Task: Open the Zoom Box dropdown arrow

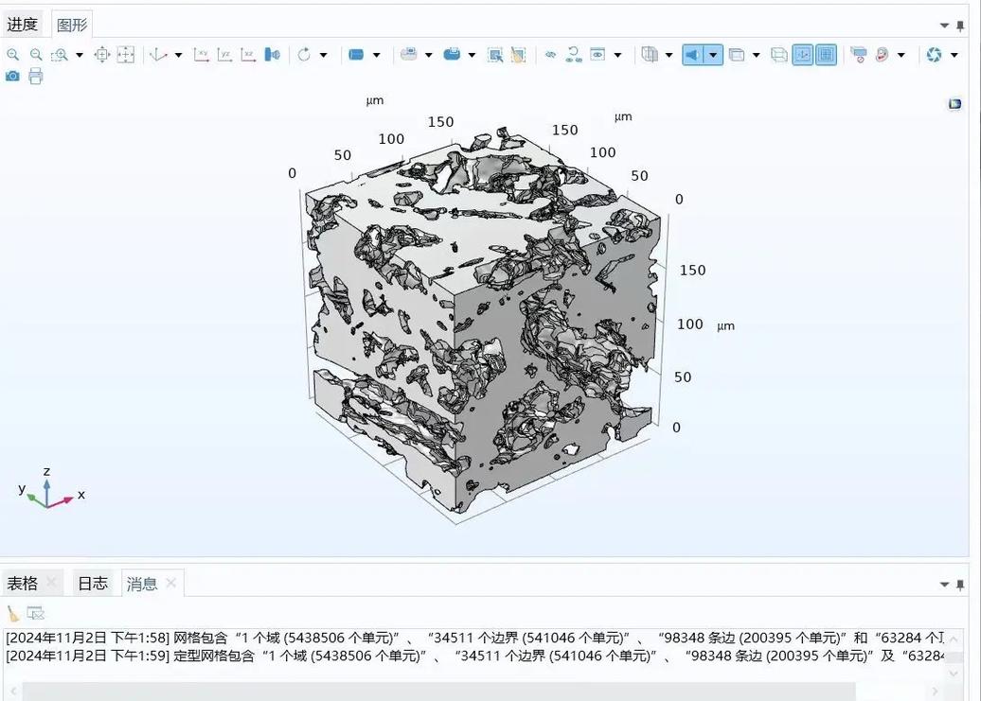Action: coord(80,55)
